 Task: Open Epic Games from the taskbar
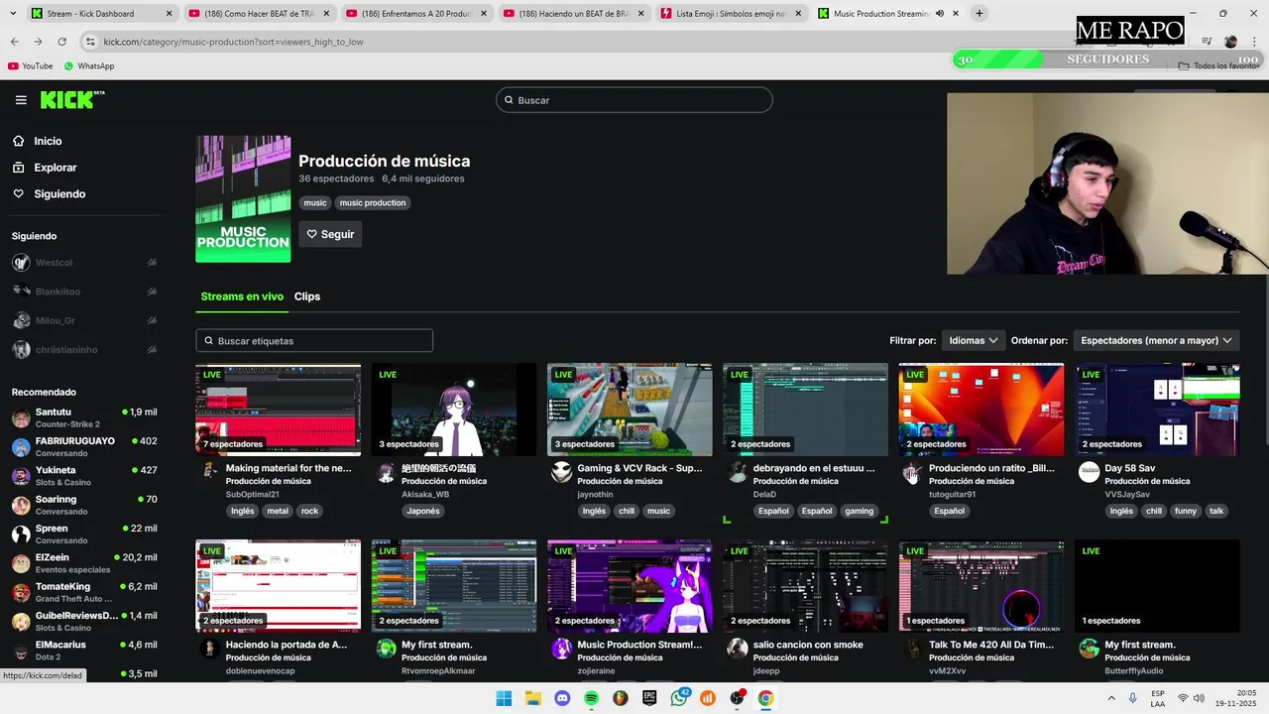(649, 698)
